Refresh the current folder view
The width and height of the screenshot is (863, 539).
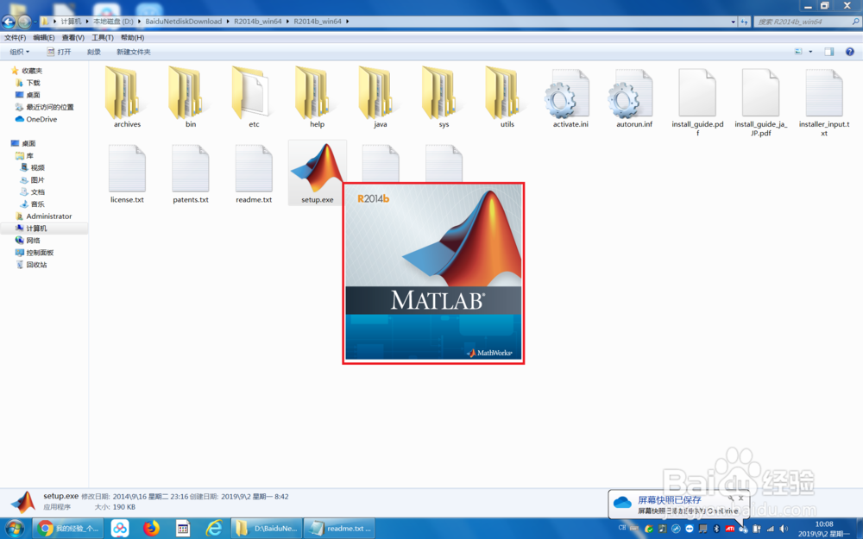click(x=744, y=22)
